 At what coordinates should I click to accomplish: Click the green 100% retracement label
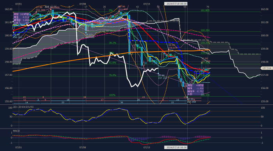pos(112,95)
